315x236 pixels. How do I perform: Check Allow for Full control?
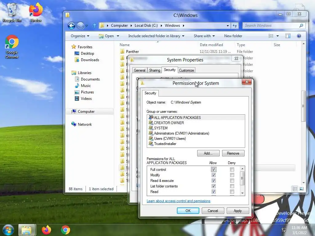(213, 170)
